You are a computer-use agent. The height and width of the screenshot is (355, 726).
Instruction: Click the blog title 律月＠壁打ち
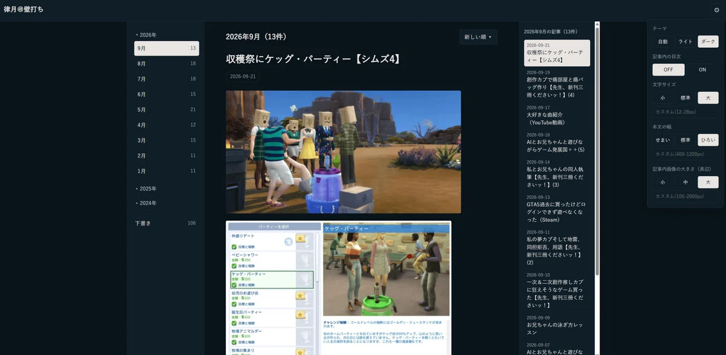tap(24, 10)
